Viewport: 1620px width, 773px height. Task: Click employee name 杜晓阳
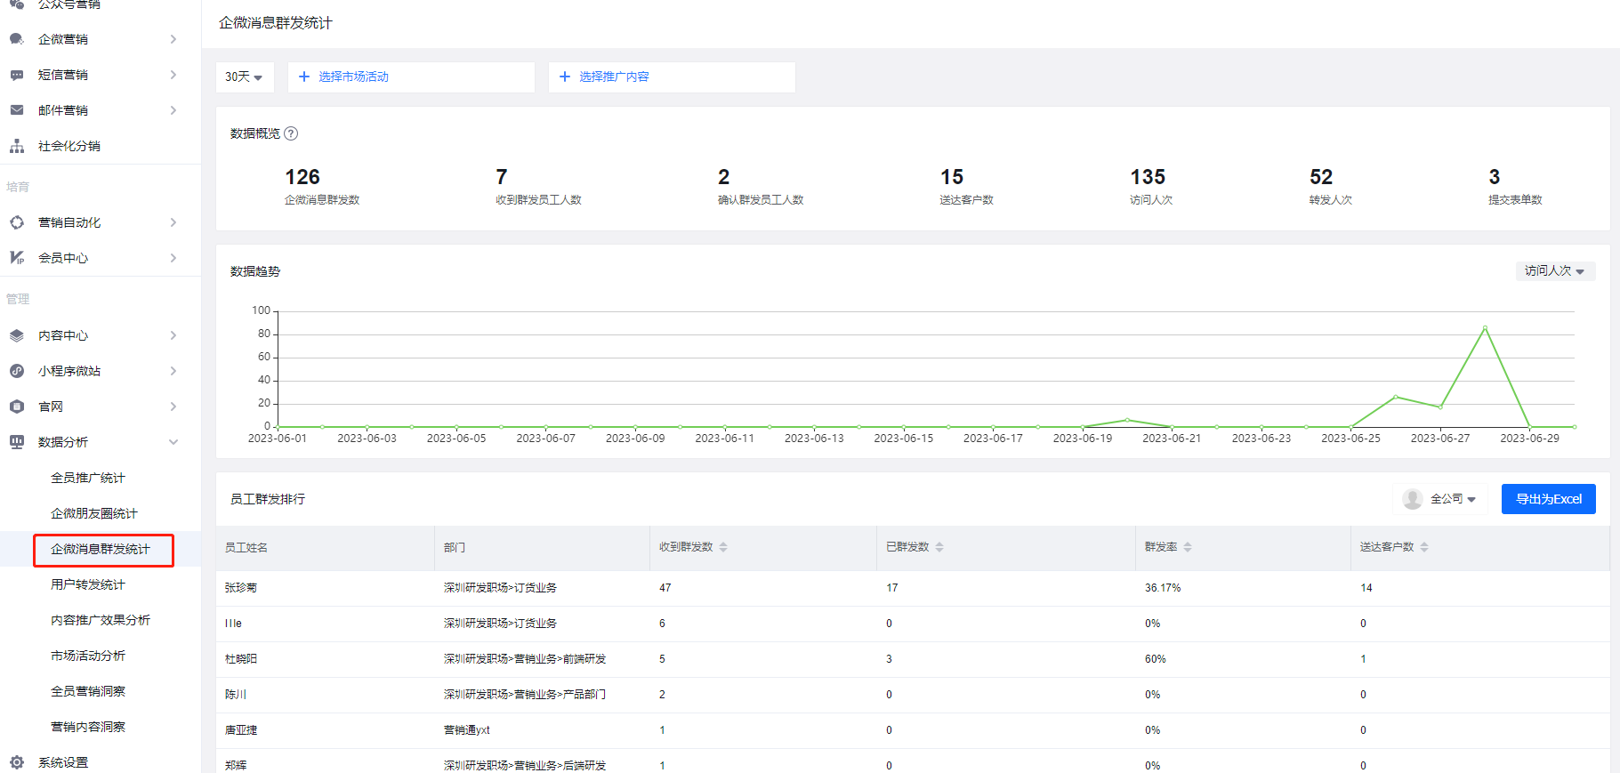click(241, 659)
